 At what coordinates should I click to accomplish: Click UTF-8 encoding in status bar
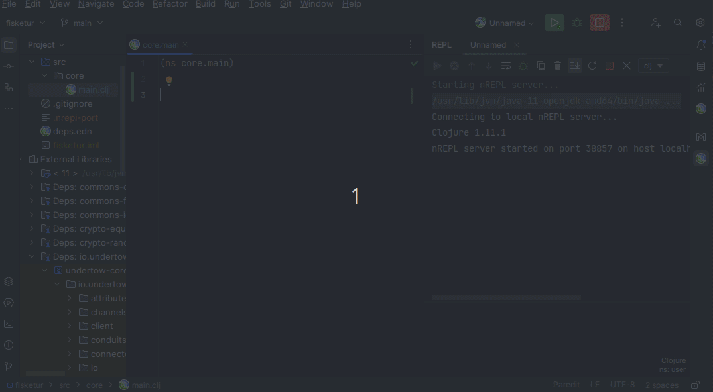tap(622, 385)
